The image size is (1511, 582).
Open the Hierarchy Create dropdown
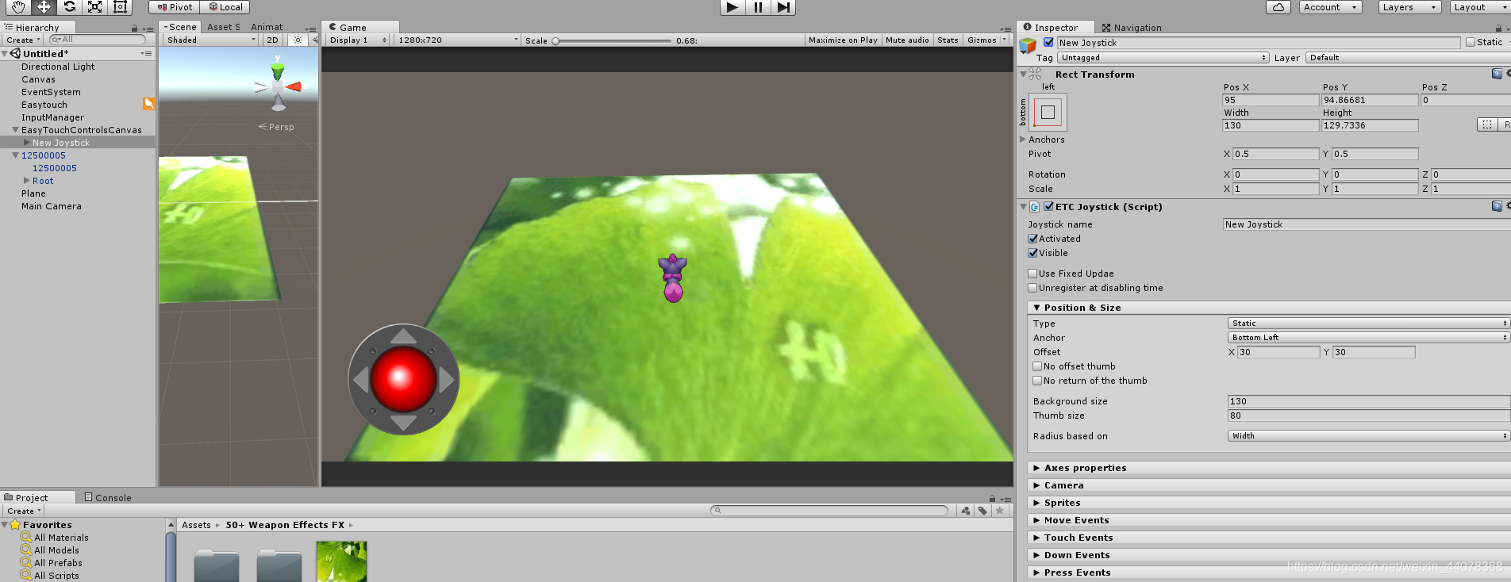tap(23, 40)
